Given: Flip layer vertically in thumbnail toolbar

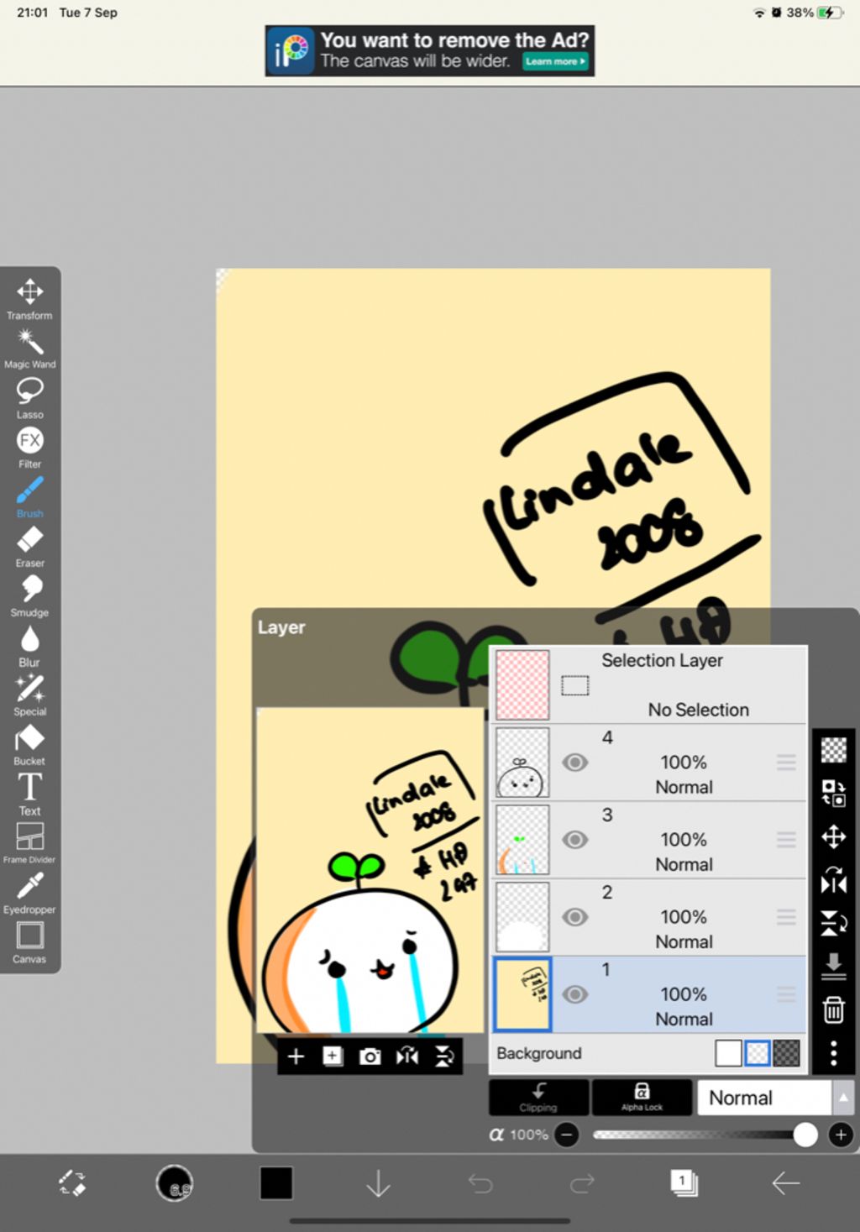Looking at the screenshot, I should [x=444, y=1056].
